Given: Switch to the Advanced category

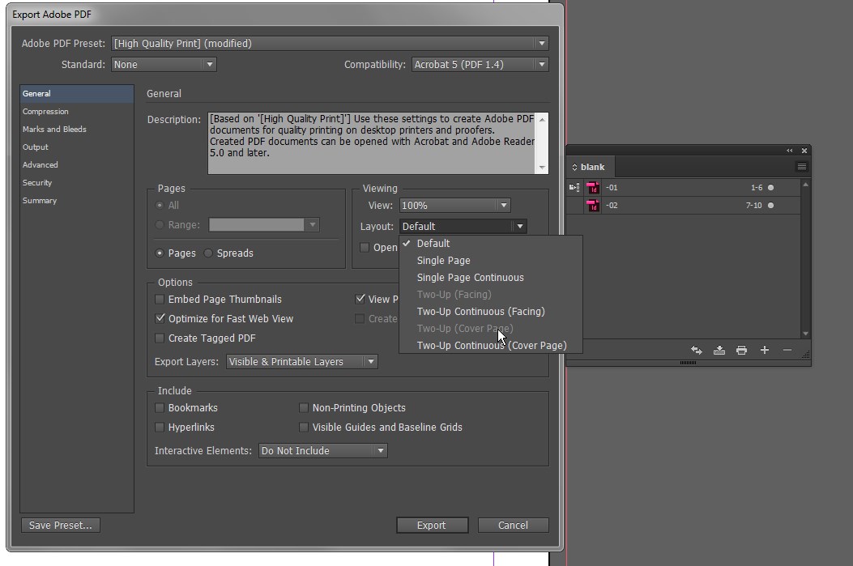Looking at the screenshot, I should pos(77,164).
